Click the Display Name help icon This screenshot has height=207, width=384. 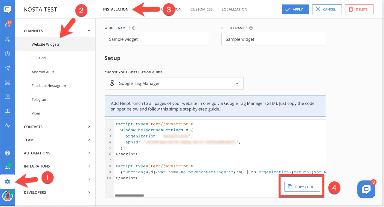point(251,28)
